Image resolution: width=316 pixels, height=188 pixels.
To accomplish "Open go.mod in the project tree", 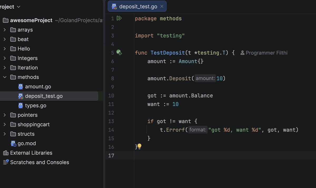I will point(27,143).
